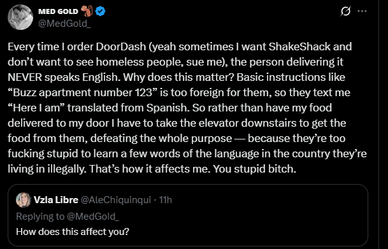Click the MED GOLD display name
This screenshot has height=249, width=388.
59,11
